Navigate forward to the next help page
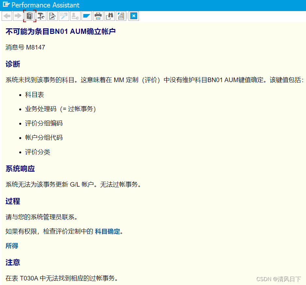 (18, 16)
